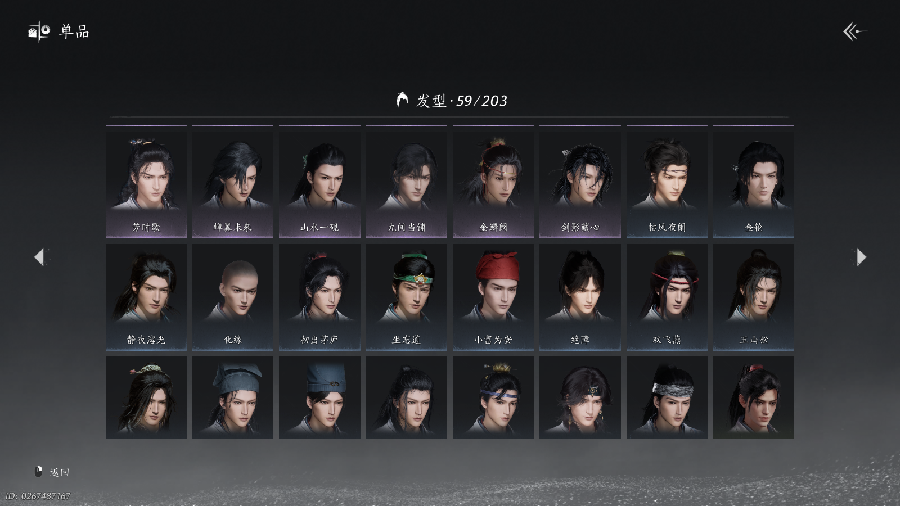Pick the 静夜溶光 hairstyle
900x506 pixels.
(146, 297)
